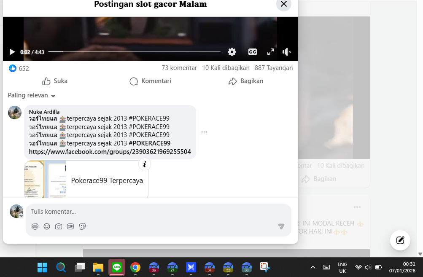
Task: Open Task View on taskbar
Action: 80,267
